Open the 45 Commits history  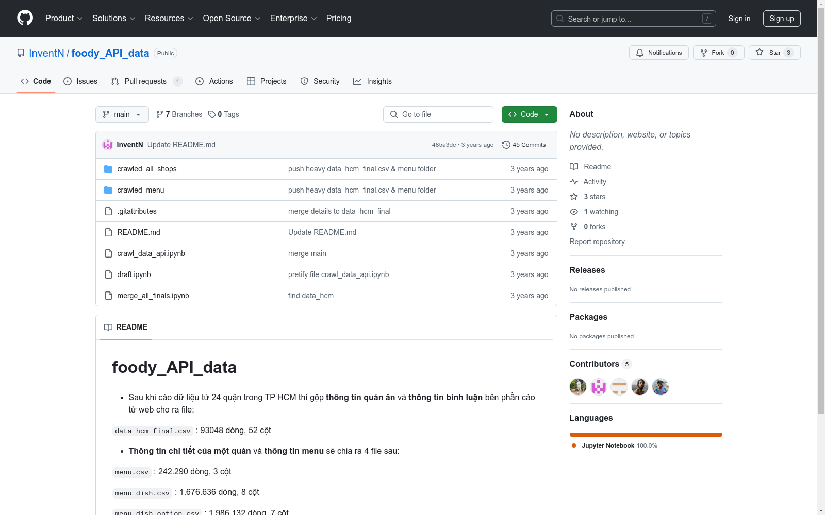(x=524, y=145)
